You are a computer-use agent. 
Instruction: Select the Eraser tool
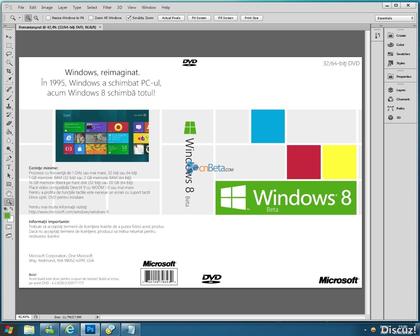[9, 123]
